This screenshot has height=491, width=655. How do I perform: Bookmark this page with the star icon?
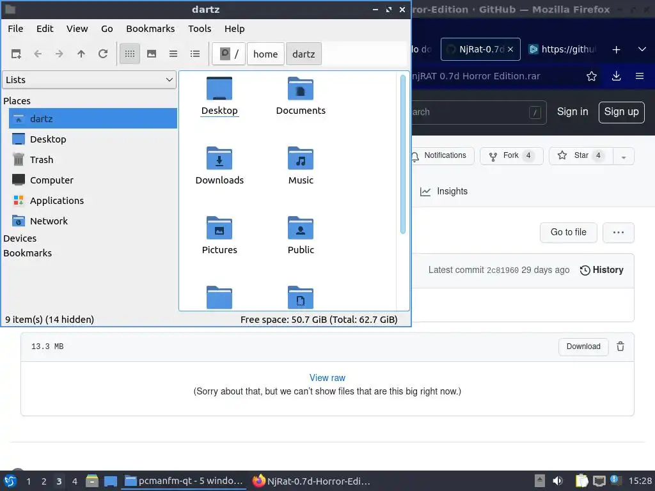click(592, 76)
